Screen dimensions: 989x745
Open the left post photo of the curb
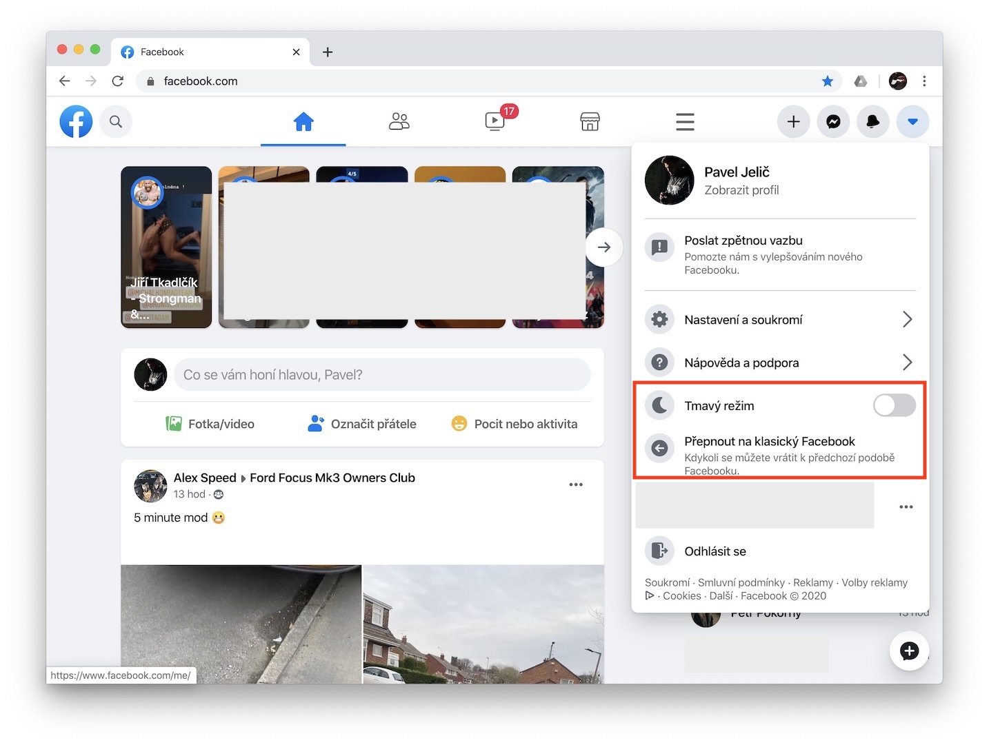point(241,624)
